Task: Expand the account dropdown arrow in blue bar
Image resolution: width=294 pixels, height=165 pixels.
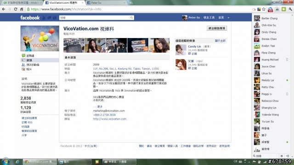Action: click(228, 18)
